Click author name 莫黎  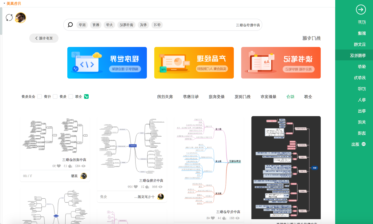coord(74,176)
